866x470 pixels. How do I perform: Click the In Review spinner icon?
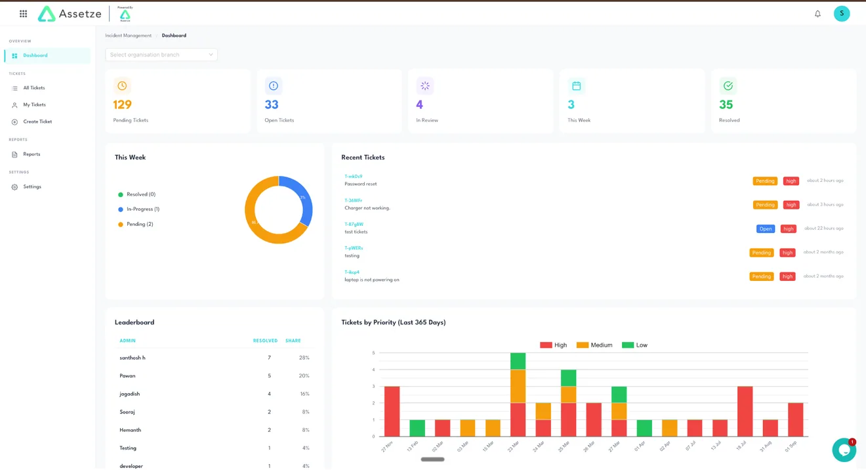[425, 86]
